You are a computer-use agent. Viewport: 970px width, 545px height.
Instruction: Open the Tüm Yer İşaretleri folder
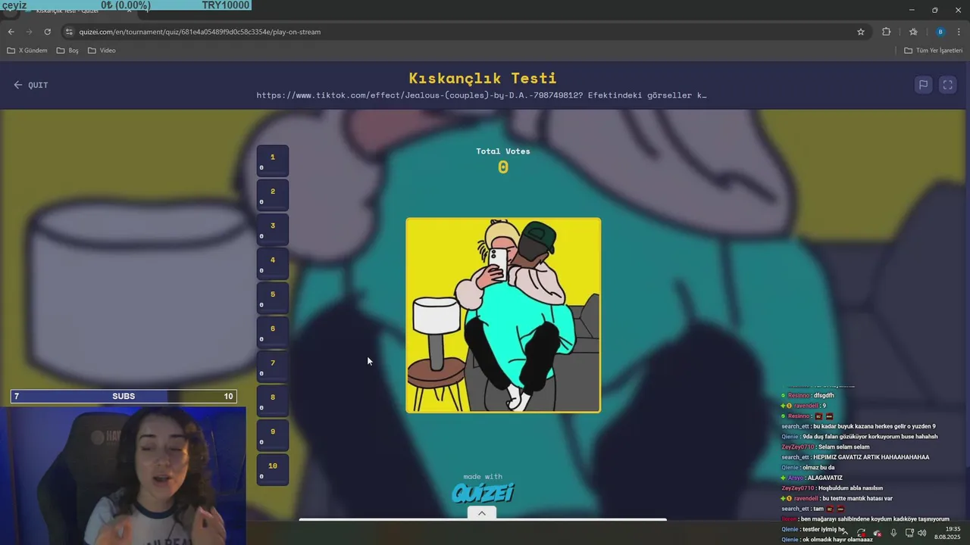tap(933, 51)
